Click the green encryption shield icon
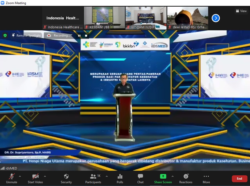The image size is (250, 186). pyautogui.click(x=5, y=35)
